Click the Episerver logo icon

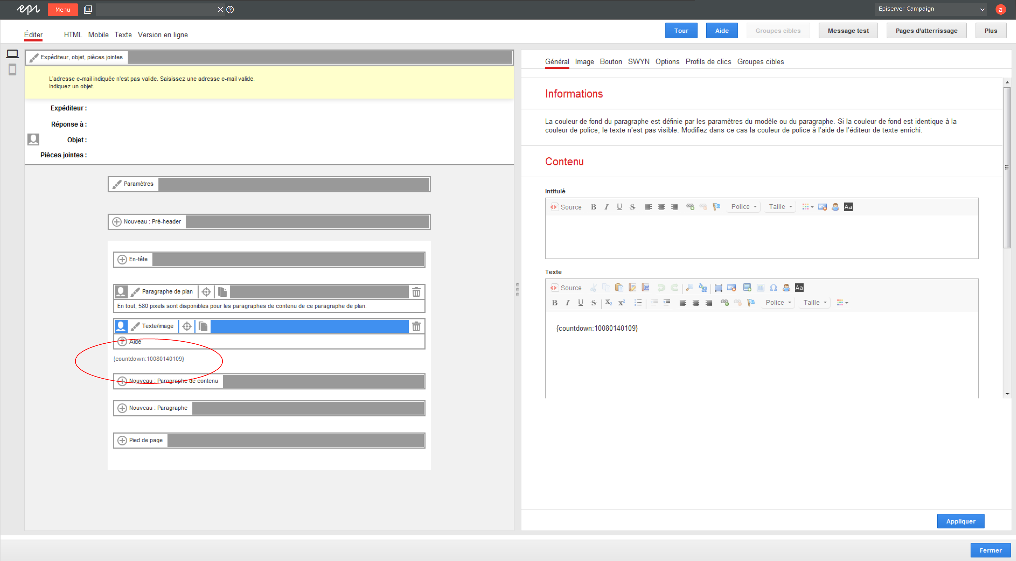(28, 10)
